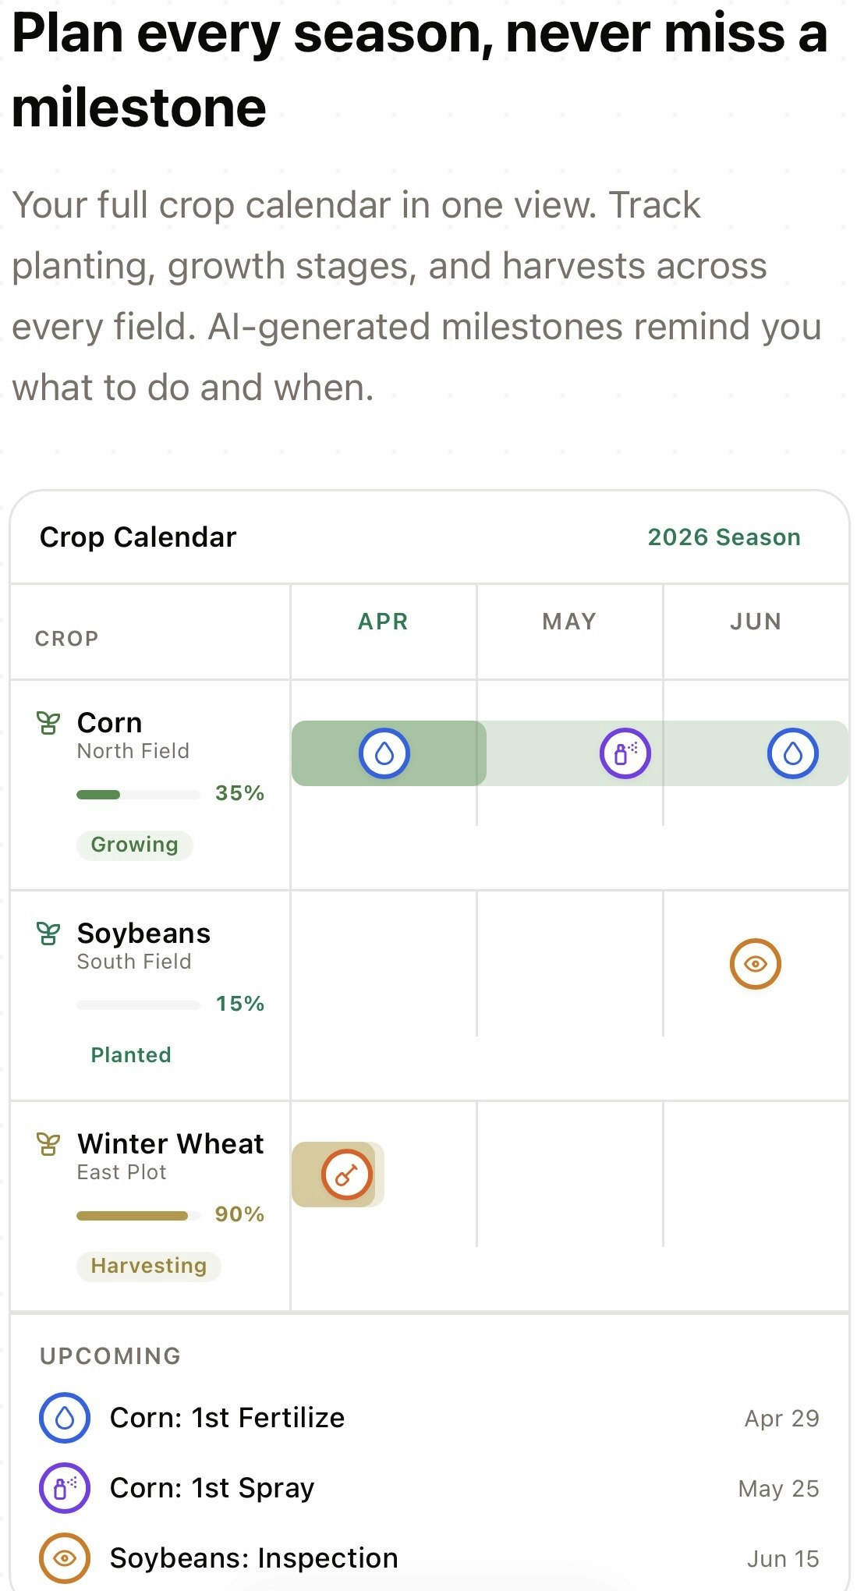Click the droplet icon in Upcoming list

pyautogui.click(x=65, y=1418)
